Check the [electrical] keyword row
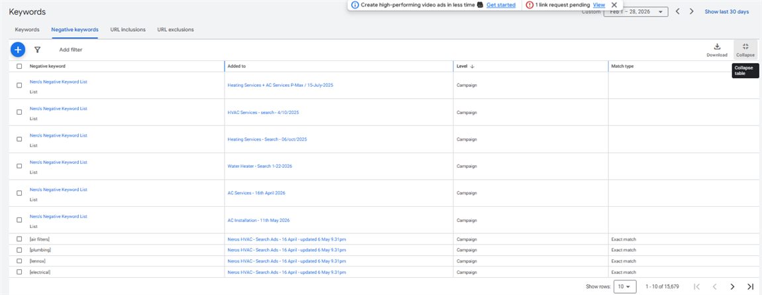Screen dimensions: 762x295 tap(19, 272)
